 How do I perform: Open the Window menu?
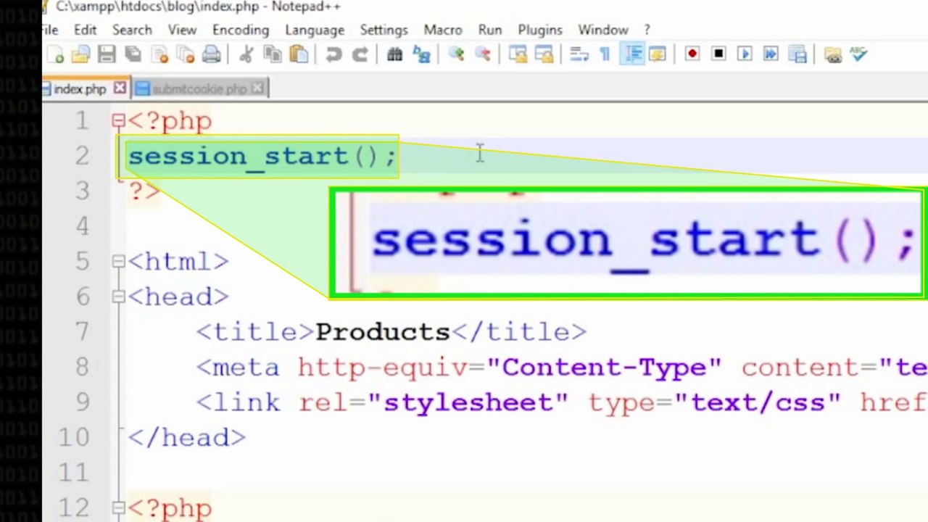click(603, 30)
